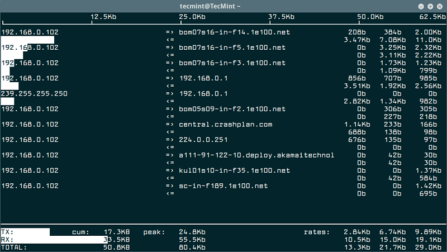447x252 pixels.
Task: Close the tecmint terminal window
Action: tap(440, 6)
